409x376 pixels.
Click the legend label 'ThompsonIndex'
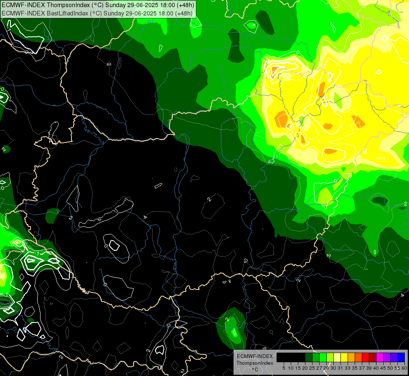point(254,363)
